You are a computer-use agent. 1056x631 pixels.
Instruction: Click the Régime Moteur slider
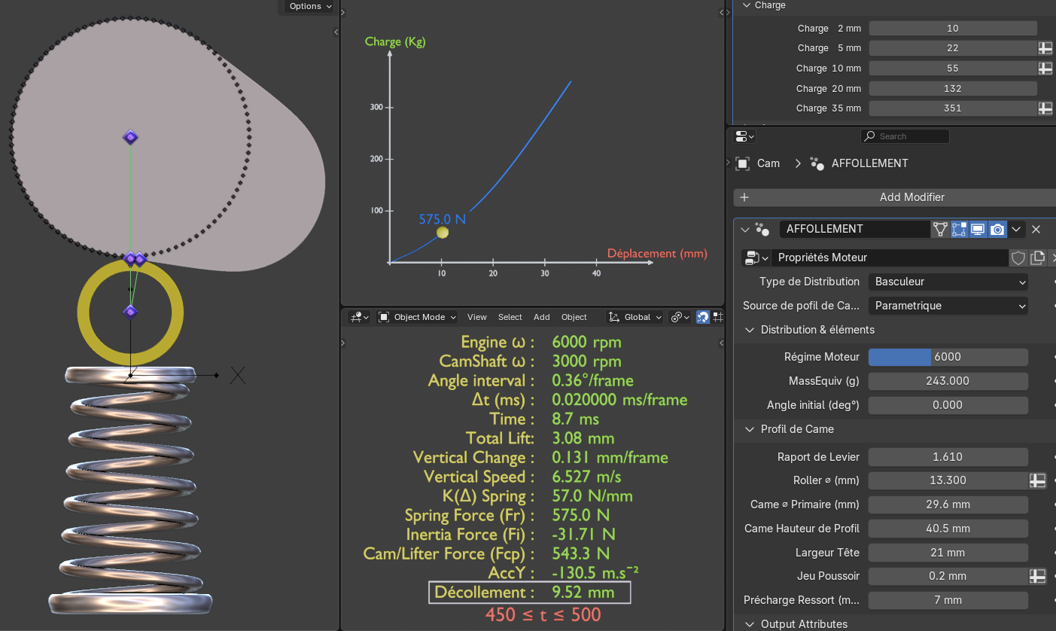coord(948,357)
